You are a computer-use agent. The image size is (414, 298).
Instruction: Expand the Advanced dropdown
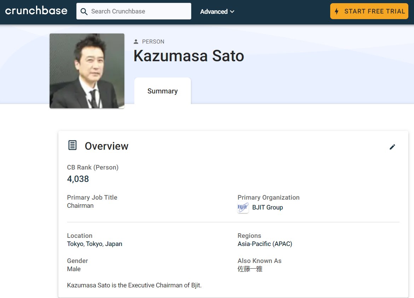click(x=217, y=12)
